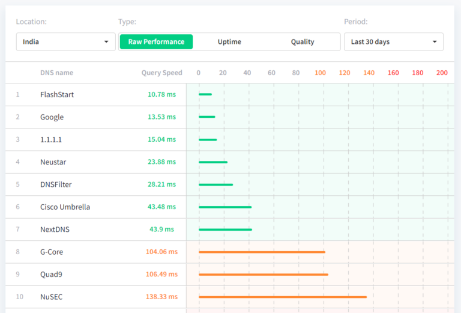461x313 pixels.
Task: Click the Cisco Umbrella entry
Action: pos(65,207)
